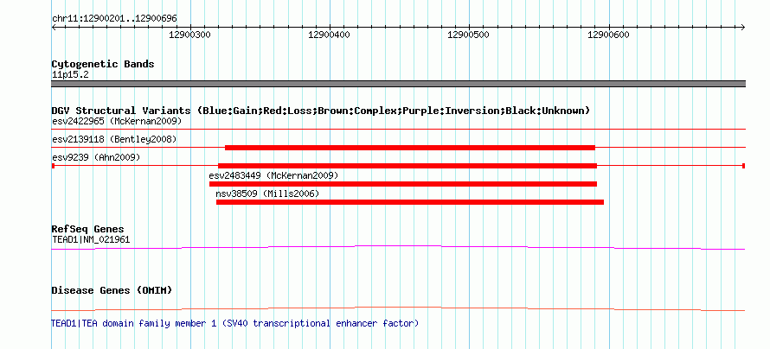Click the left arrow of the ruler
The height and width of the screenshot is (349, 770).
pos(54,27)
